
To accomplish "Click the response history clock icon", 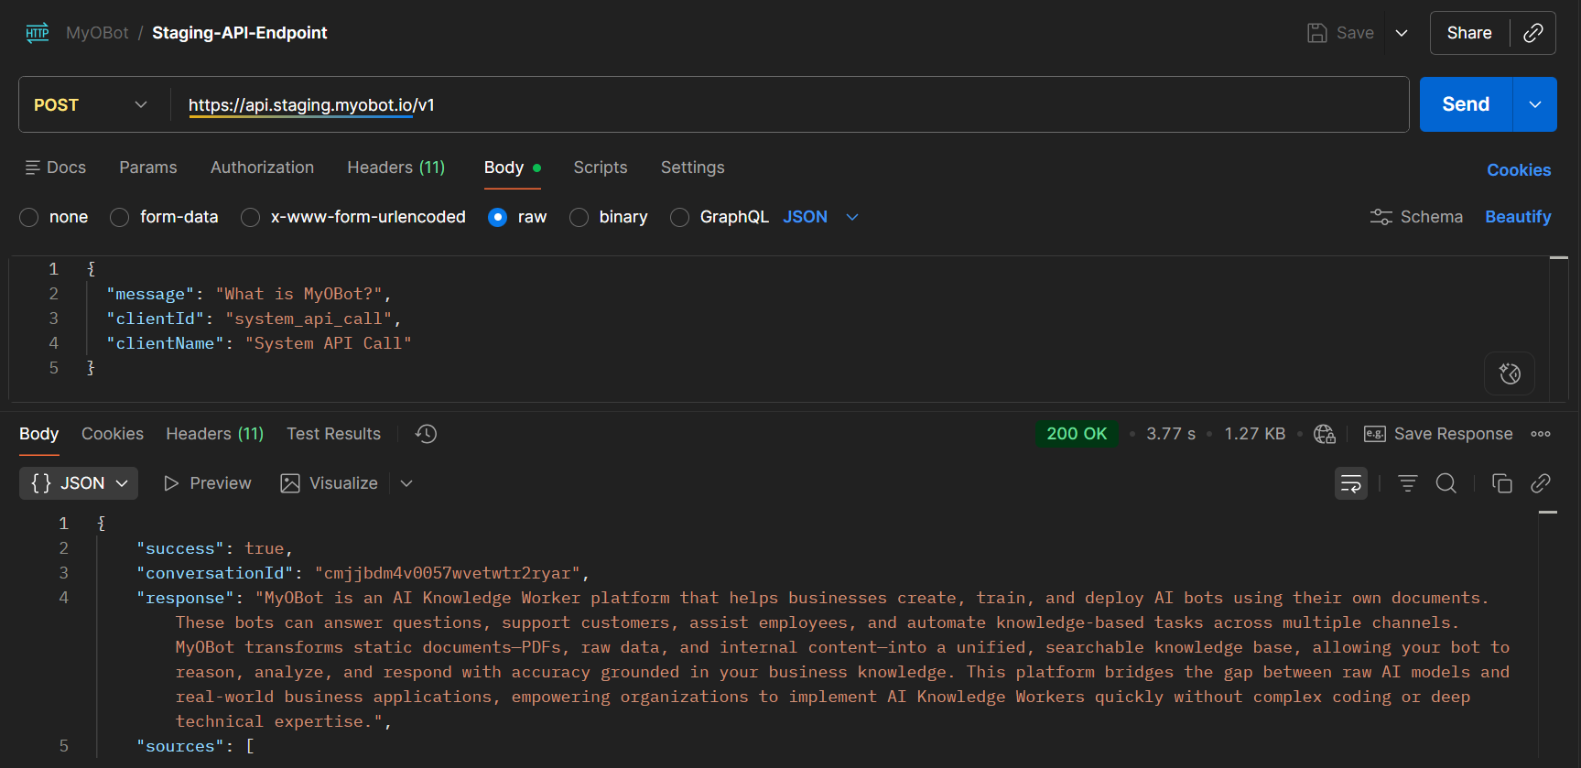I will point(426,434).
